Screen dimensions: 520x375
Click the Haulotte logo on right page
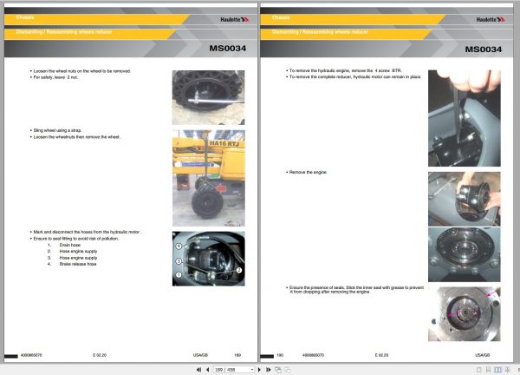(x=491, y=20)
